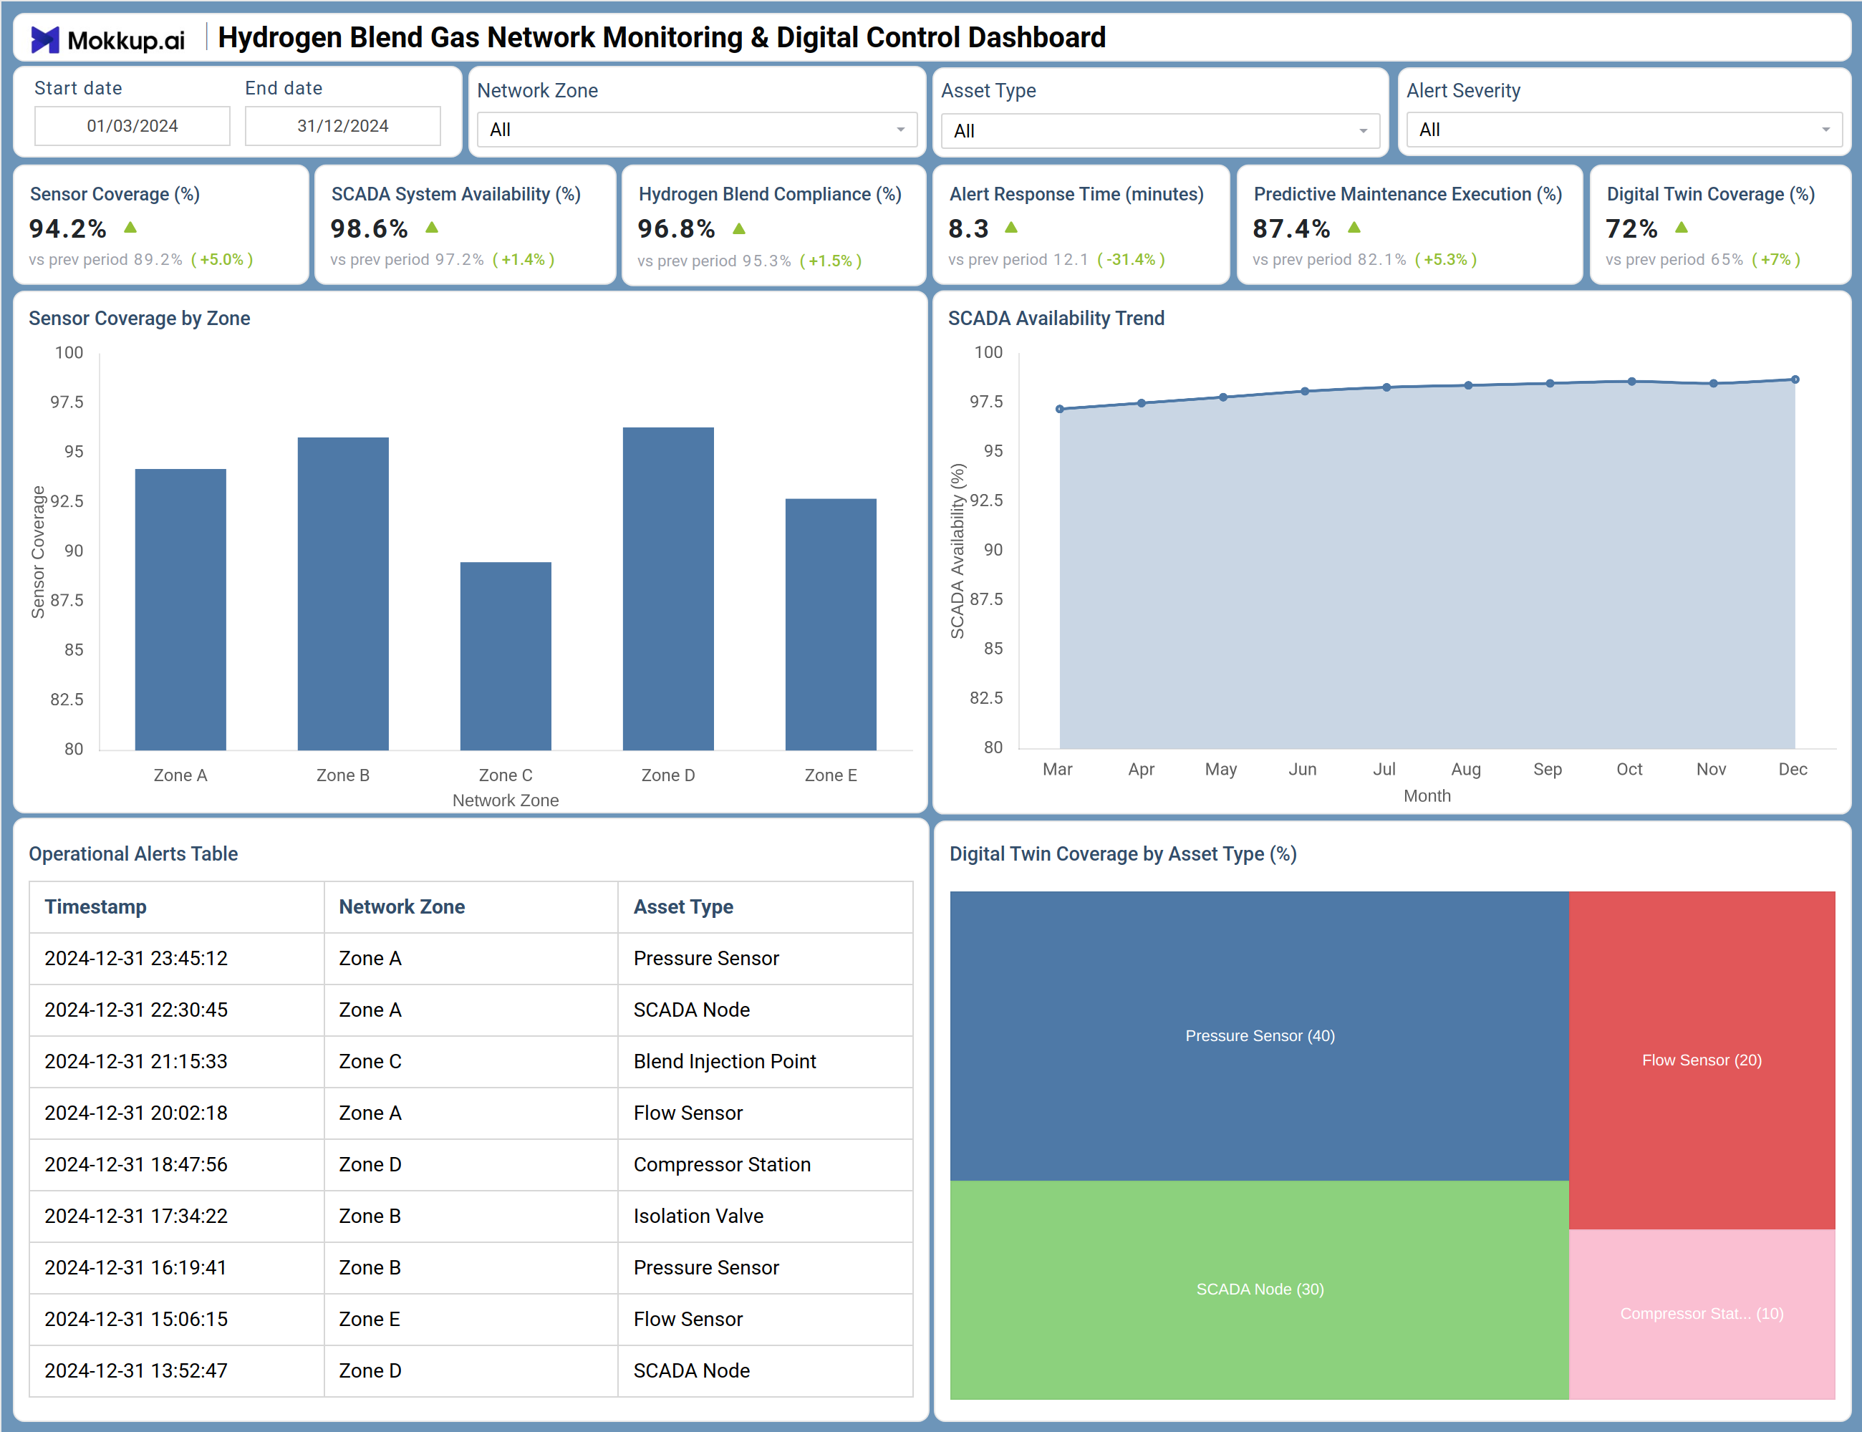Click Zone C in alerts table
This screenshot has height=1432, width=1862.
click(x=370, y=1061)
